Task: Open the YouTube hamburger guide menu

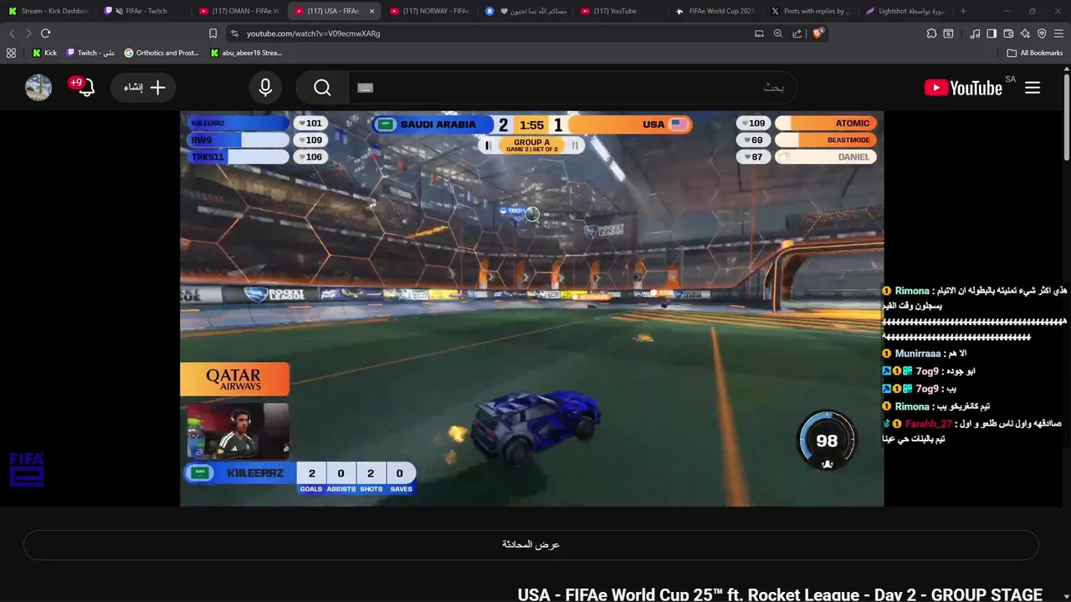Action: point(1033,88)
